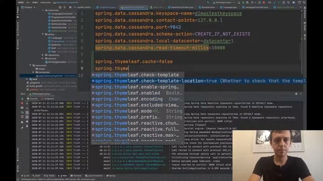
Task: Choose spring.thymeleaf.prefix completion
Action: 138,117
